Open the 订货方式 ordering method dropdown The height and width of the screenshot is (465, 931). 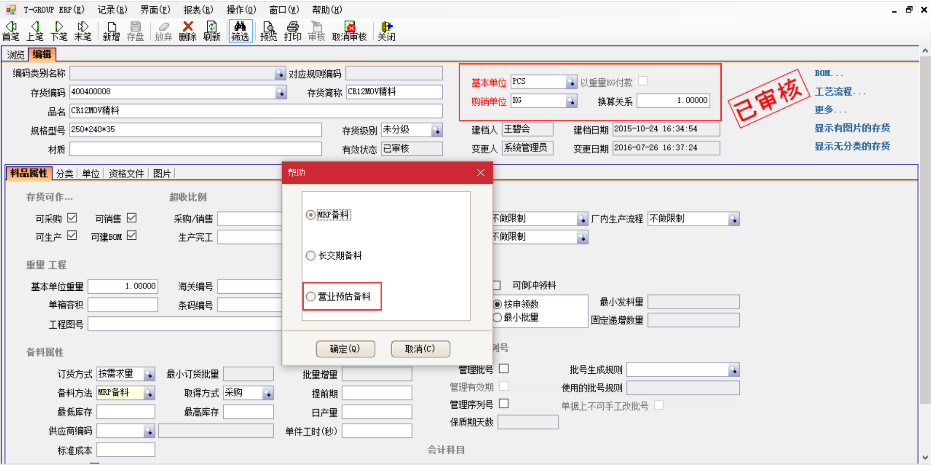point(149,373)
